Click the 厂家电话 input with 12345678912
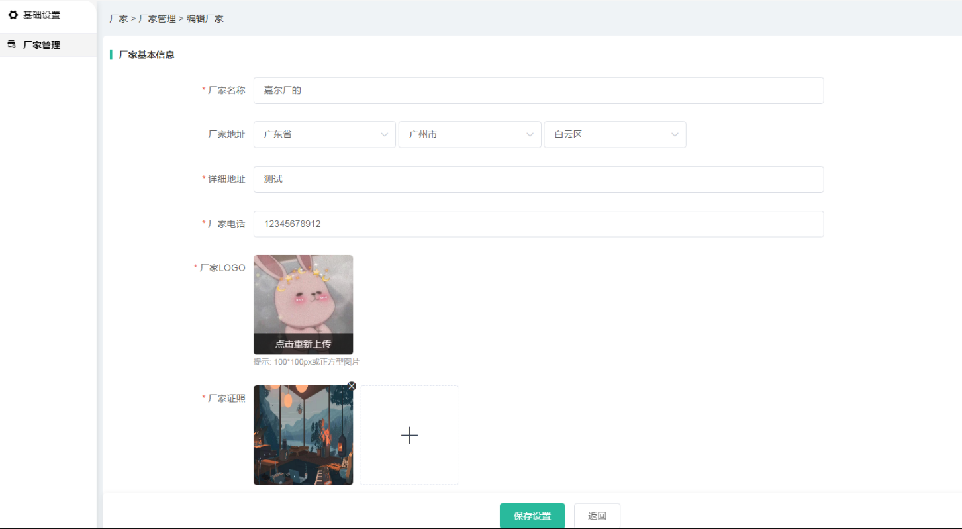Viewport: 962px width, 529px height. coord(538,224)
